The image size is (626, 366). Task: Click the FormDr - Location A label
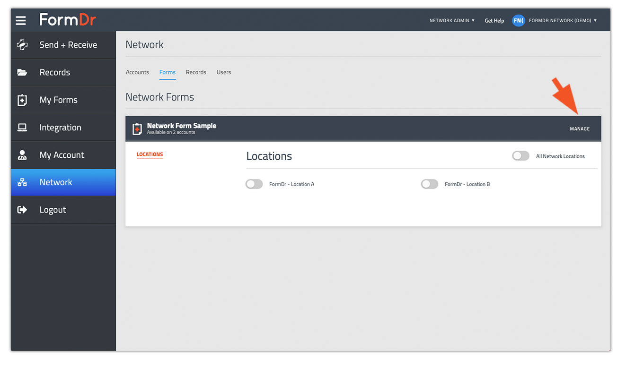[x=291, y=184]
